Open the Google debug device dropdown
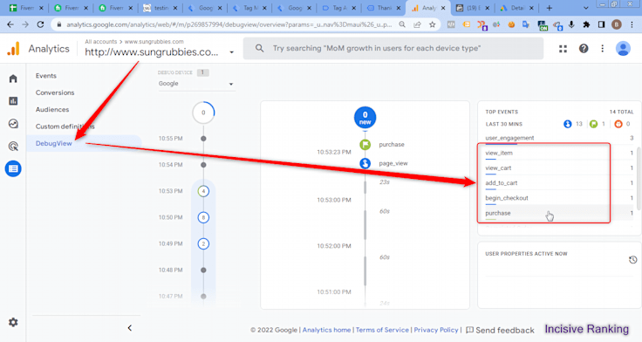The width and height of the screenshot is (642, 342). coord(196,84)
